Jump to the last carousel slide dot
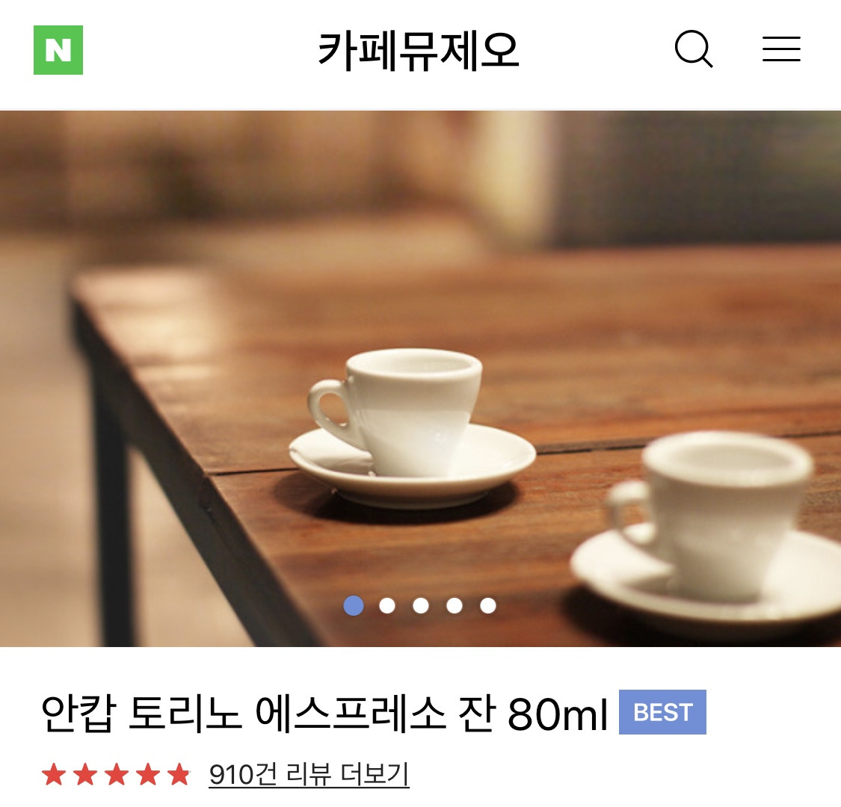The height and width of the screenshot is (807, 841). tap(488, 605)
